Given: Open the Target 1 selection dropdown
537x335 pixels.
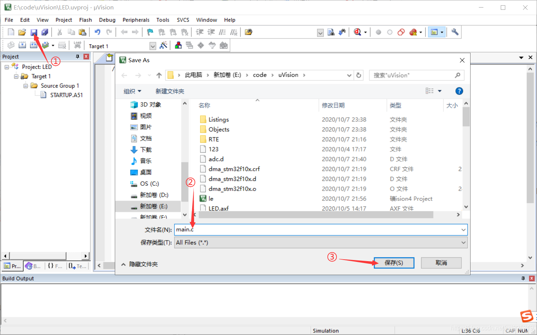Looking at the screenshot, I should [153, 46].
